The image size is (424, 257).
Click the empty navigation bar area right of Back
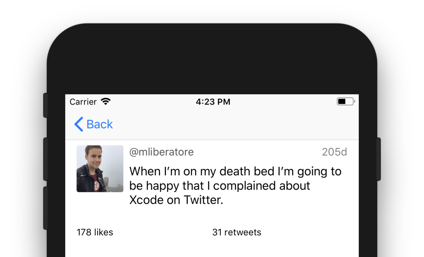point(234,124)
